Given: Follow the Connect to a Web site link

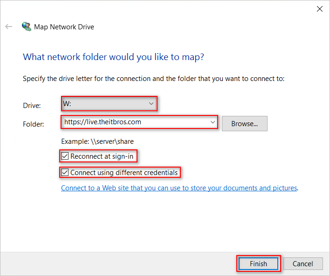Looking at the screenshot, I should coord(179,188).
